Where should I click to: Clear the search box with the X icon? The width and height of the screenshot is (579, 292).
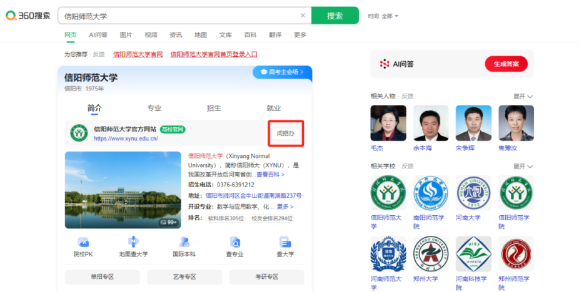coord(303,16)
